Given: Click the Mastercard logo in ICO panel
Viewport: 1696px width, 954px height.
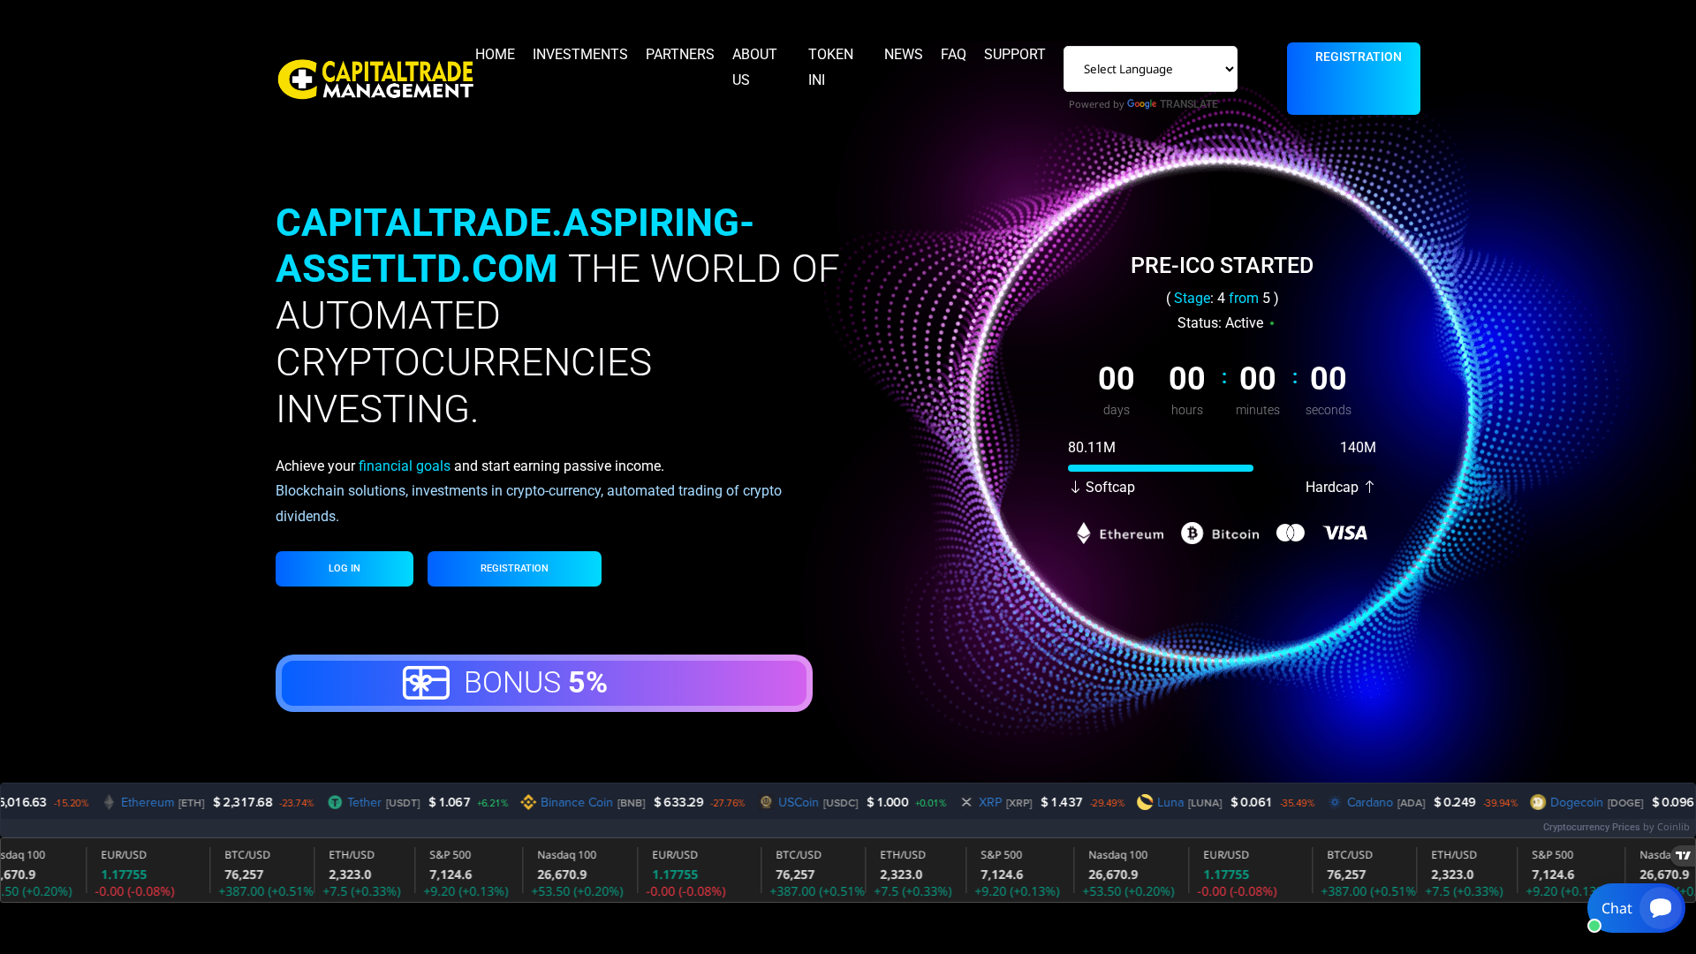Looking at the screenshot, I should click(1291, 533).
